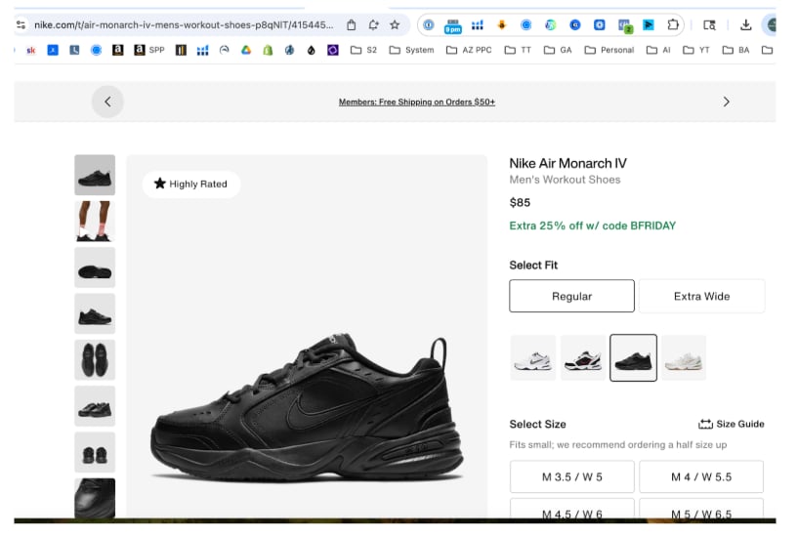View the on-foot model thumbnail photo

point(95,222)
